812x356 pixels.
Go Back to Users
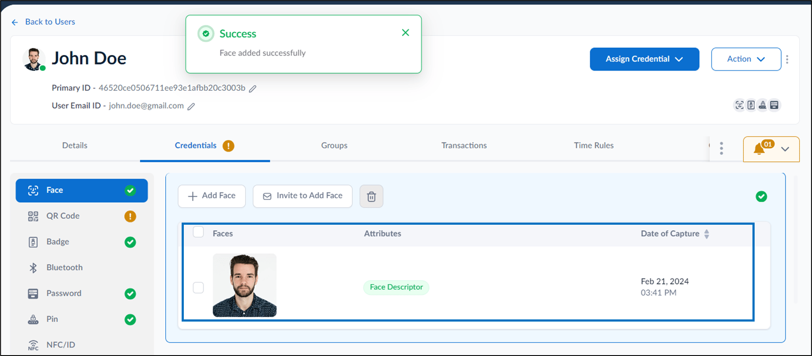[50, 22]
